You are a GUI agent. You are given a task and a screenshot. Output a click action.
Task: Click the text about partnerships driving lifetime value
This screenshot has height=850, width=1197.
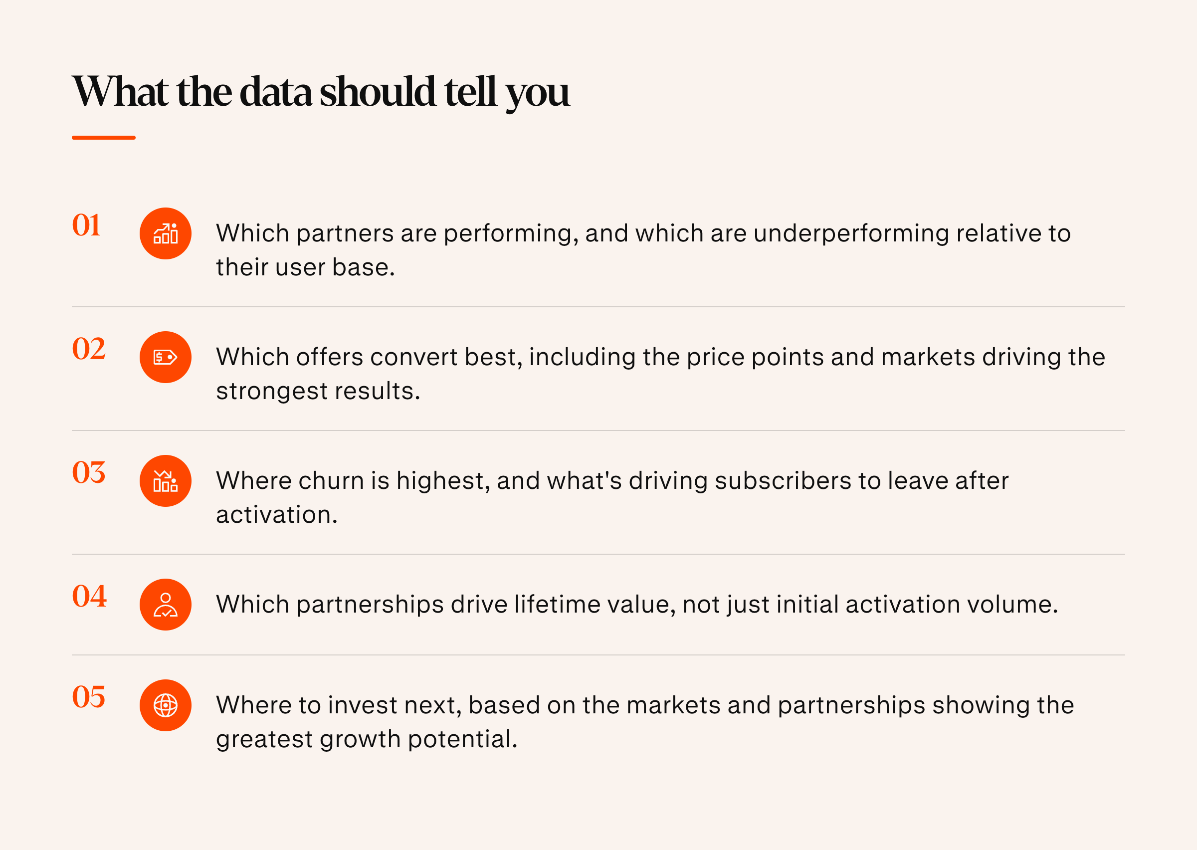pyautogui.click(x=637, y=605)
